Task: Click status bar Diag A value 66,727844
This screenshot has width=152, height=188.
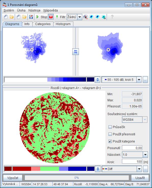Action: (117, 184)
